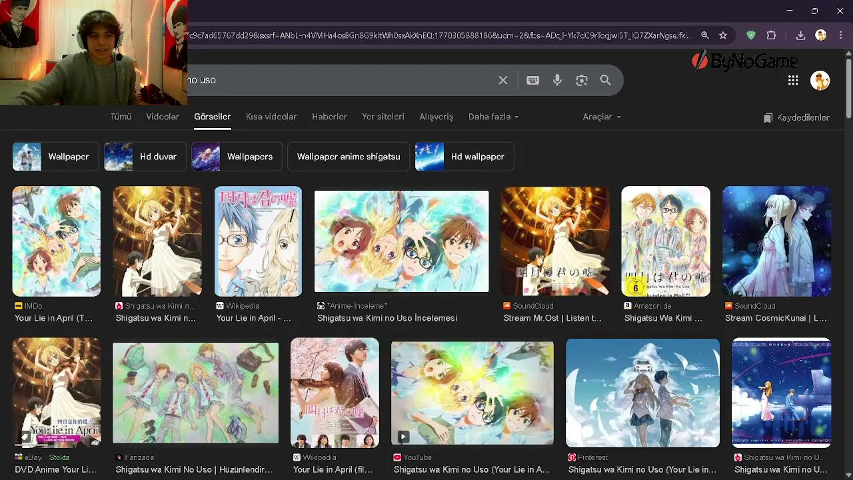Click 'Shigatsu Wa Kimi ...' Amazon.de link
The height and width of the screenshot is (480, 853).
pos(663,318)
